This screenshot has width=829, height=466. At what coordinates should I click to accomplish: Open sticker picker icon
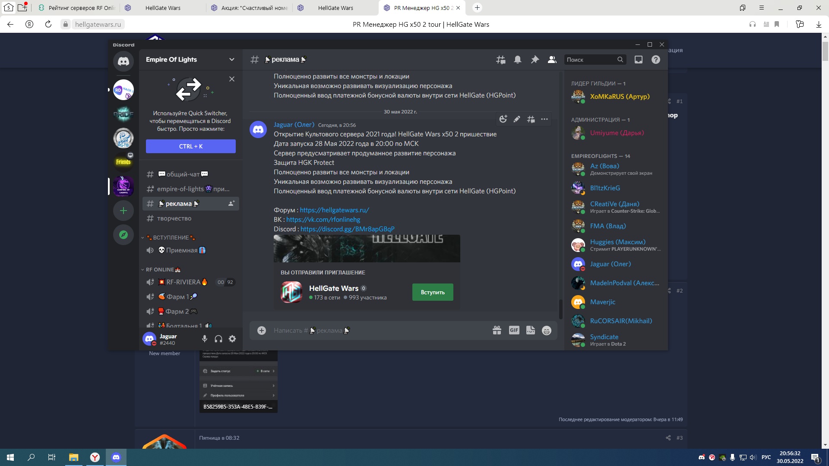click(x=531, y=331)
